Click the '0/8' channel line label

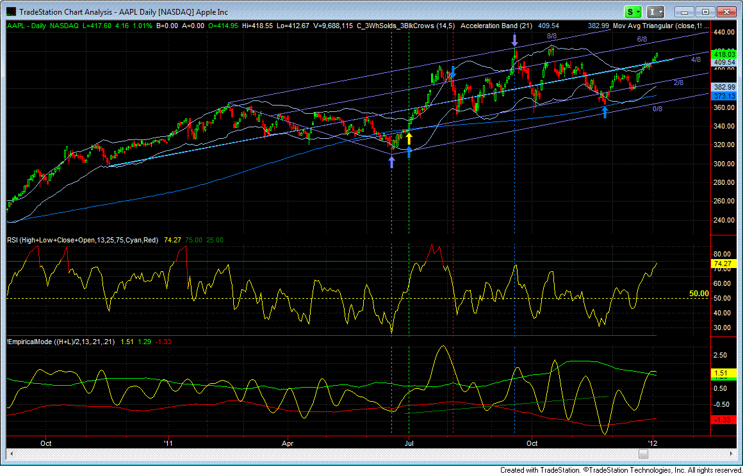pyautogui.click(x=657, y=109)
